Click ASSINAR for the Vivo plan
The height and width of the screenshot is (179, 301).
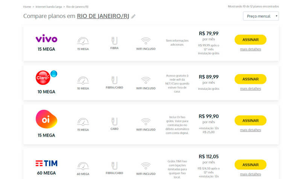click(x=251, y=40)
